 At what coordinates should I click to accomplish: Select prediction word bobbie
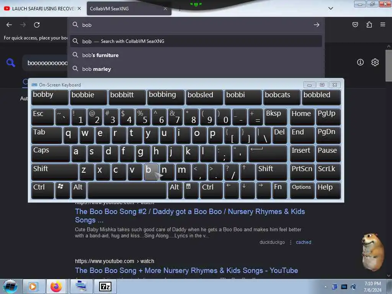(88, 97)
